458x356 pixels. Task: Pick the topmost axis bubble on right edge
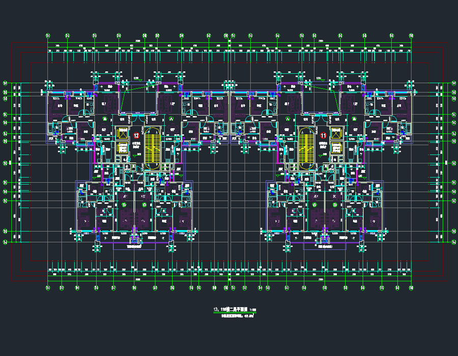pyautogui.click(x=453, y=83)
